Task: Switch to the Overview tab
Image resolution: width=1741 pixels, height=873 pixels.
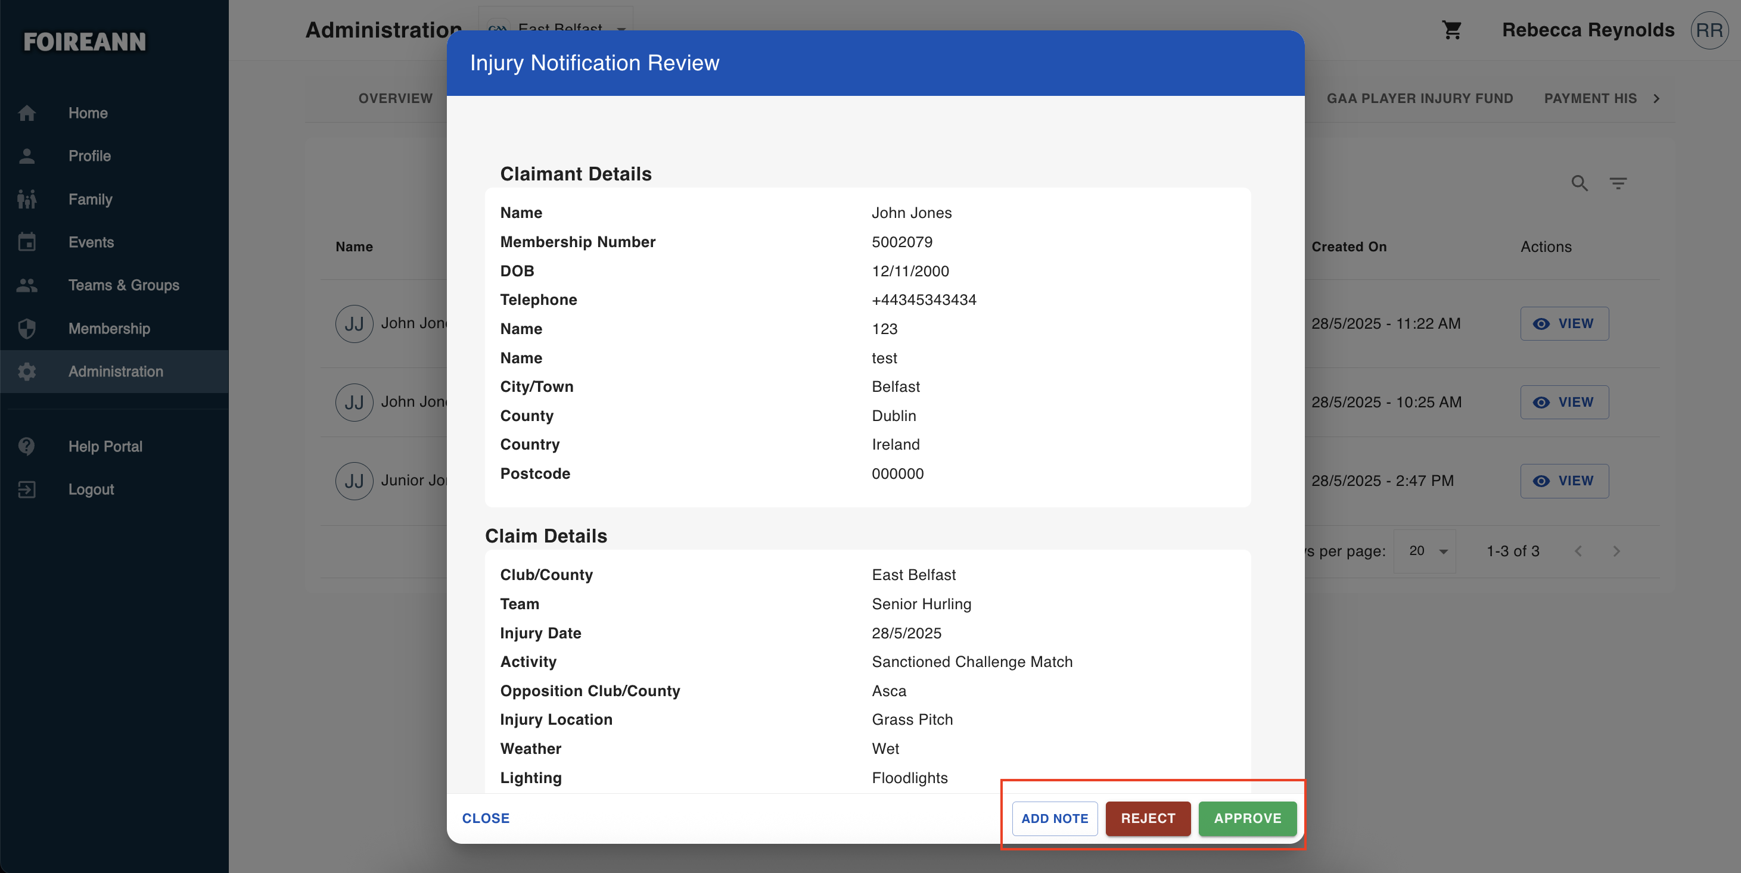Action: [396, 99]
